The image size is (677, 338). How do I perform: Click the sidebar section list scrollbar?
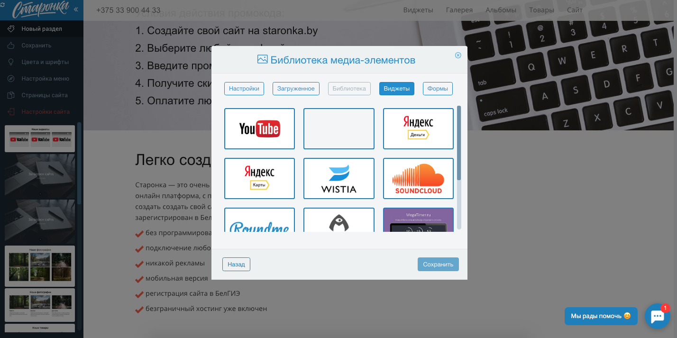click(x=79, y=163)
